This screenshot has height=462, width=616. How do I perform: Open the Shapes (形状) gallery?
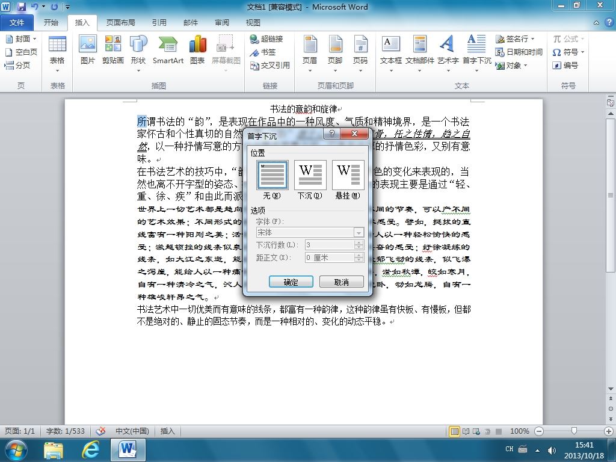click(x=138, y=54)
